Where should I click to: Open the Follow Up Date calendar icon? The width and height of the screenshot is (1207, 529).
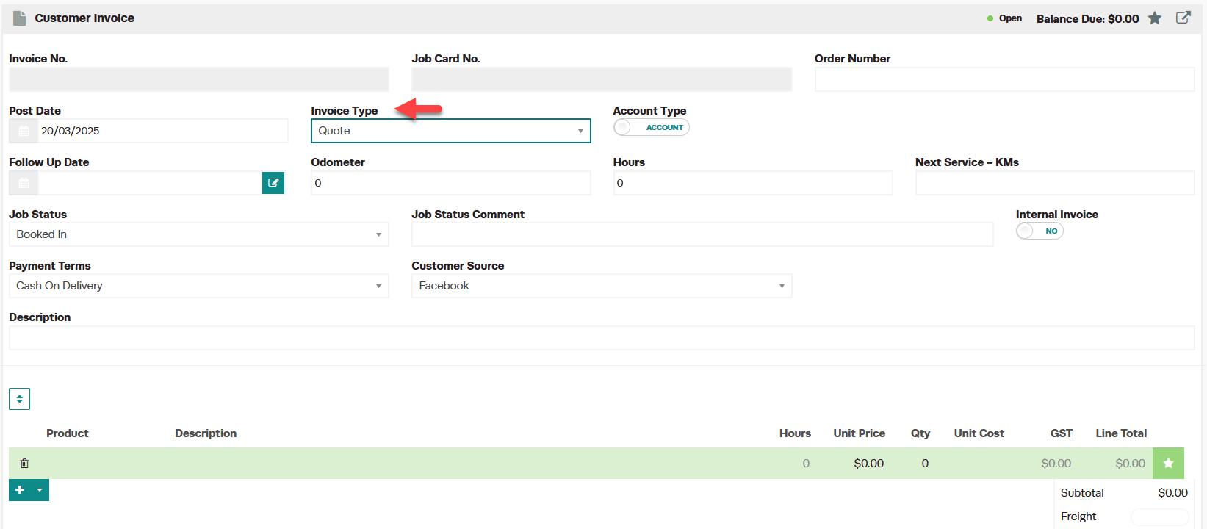coord(24,183)
